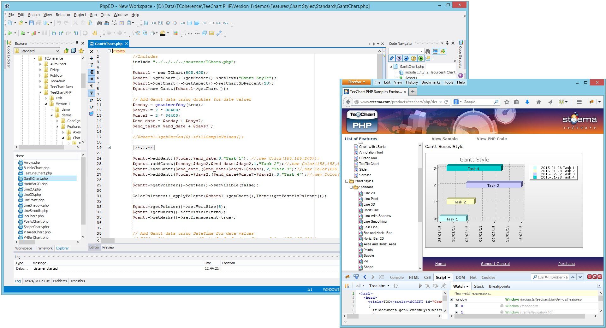Click the hand Stop icon in the debug toolbar
Viewport: 606px width, 328px height.
94,33
